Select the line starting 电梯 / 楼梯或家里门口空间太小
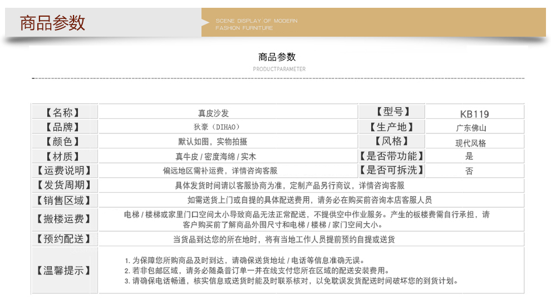The width and height of the screenshot is (551, 304). click(307, 215)
